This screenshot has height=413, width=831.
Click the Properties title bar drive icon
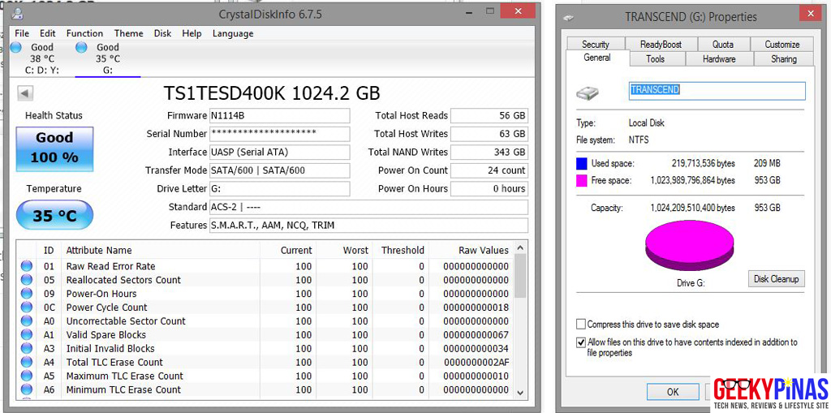click(x=570, y=18)
